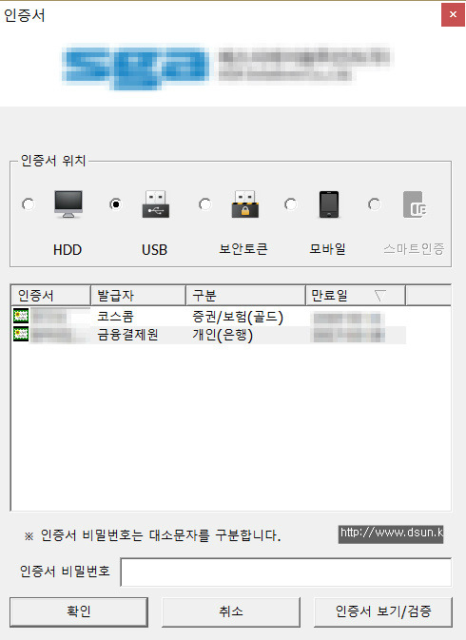Close the 인증서 dialog
This screenshot has height=640, width=466.
point(453,14)
